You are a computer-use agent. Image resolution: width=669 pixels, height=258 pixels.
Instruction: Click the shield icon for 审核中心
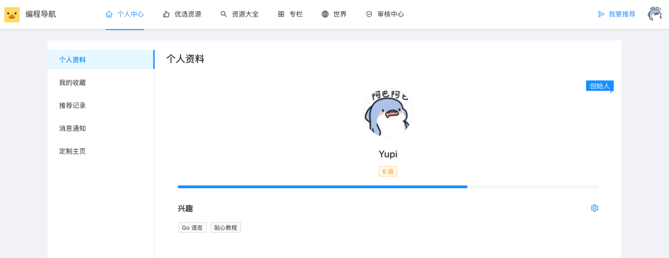[369, 14]
